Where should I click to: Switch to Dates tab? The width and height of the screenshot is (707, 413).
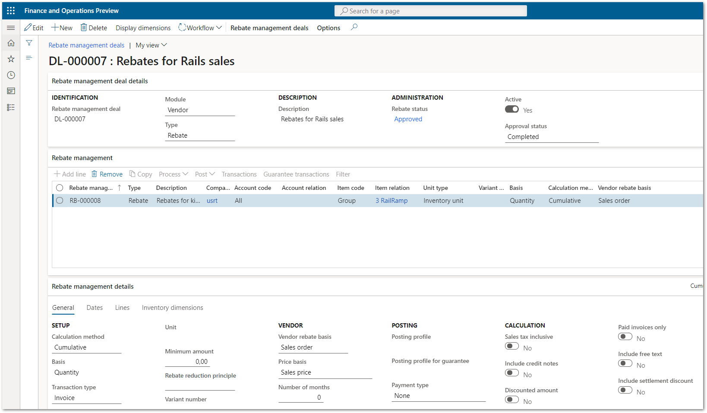click(x=95, y=308)
